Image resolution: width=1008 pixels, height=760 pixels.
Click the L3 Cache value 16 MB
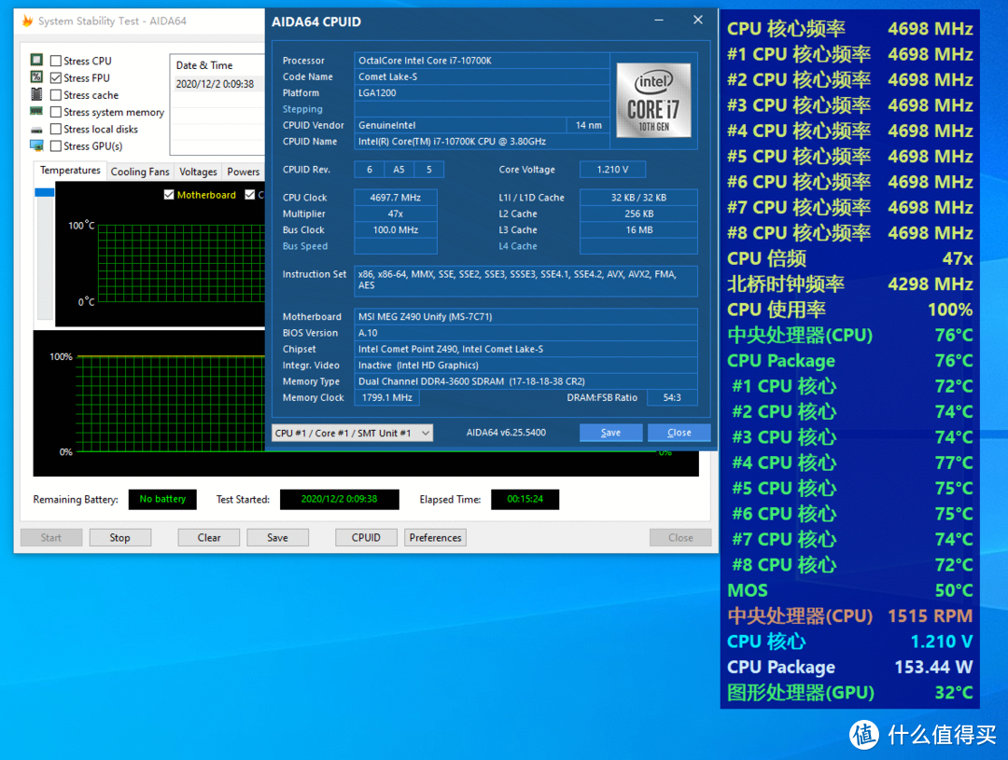coord(638,230)
